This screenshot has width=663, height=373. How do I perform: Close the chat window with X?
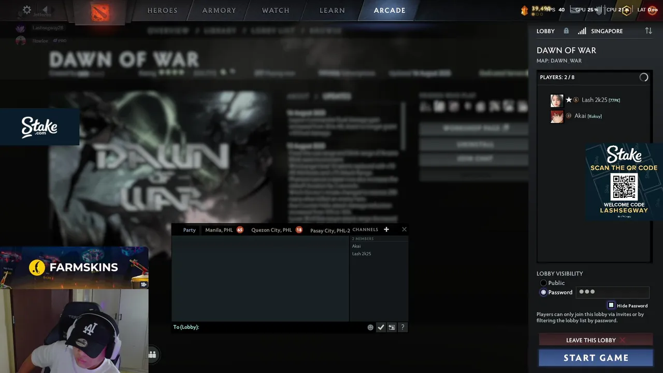click(x=404, y=229)
